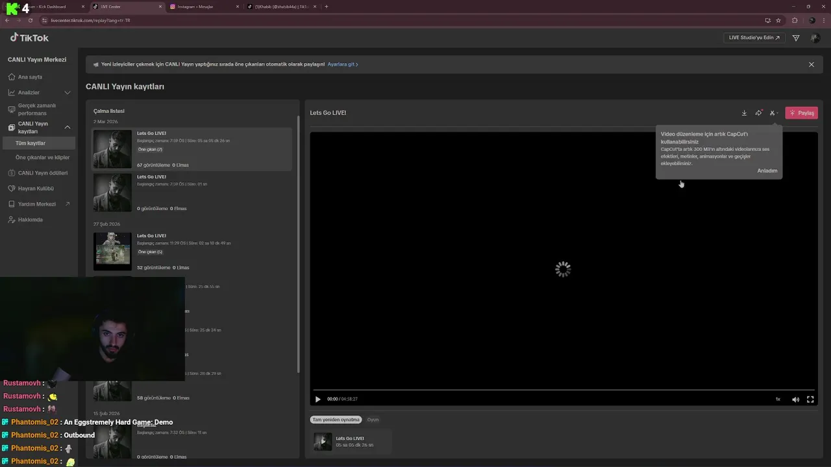Enter fullscreen on the video player
Viewport: 831px width, 467px height.
(810, 400)
